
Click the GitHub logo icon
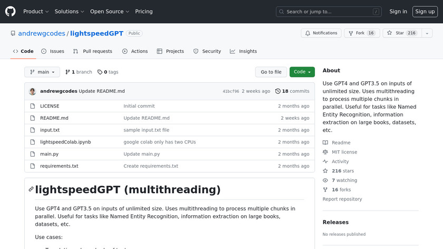coord(11,11)
